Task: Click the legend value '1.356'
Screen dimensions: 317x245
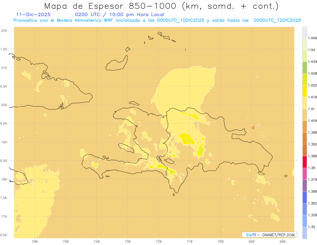Action: coord(313,215)
